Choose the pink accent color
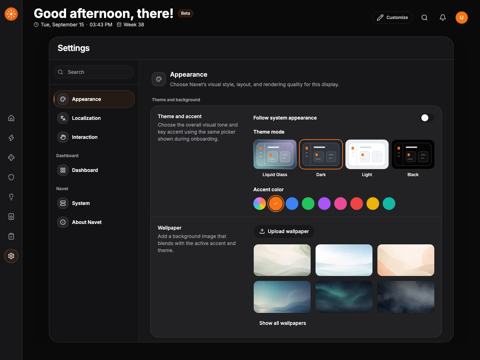The width and height of the screenshot is (480, 360). tap(340, 204)
